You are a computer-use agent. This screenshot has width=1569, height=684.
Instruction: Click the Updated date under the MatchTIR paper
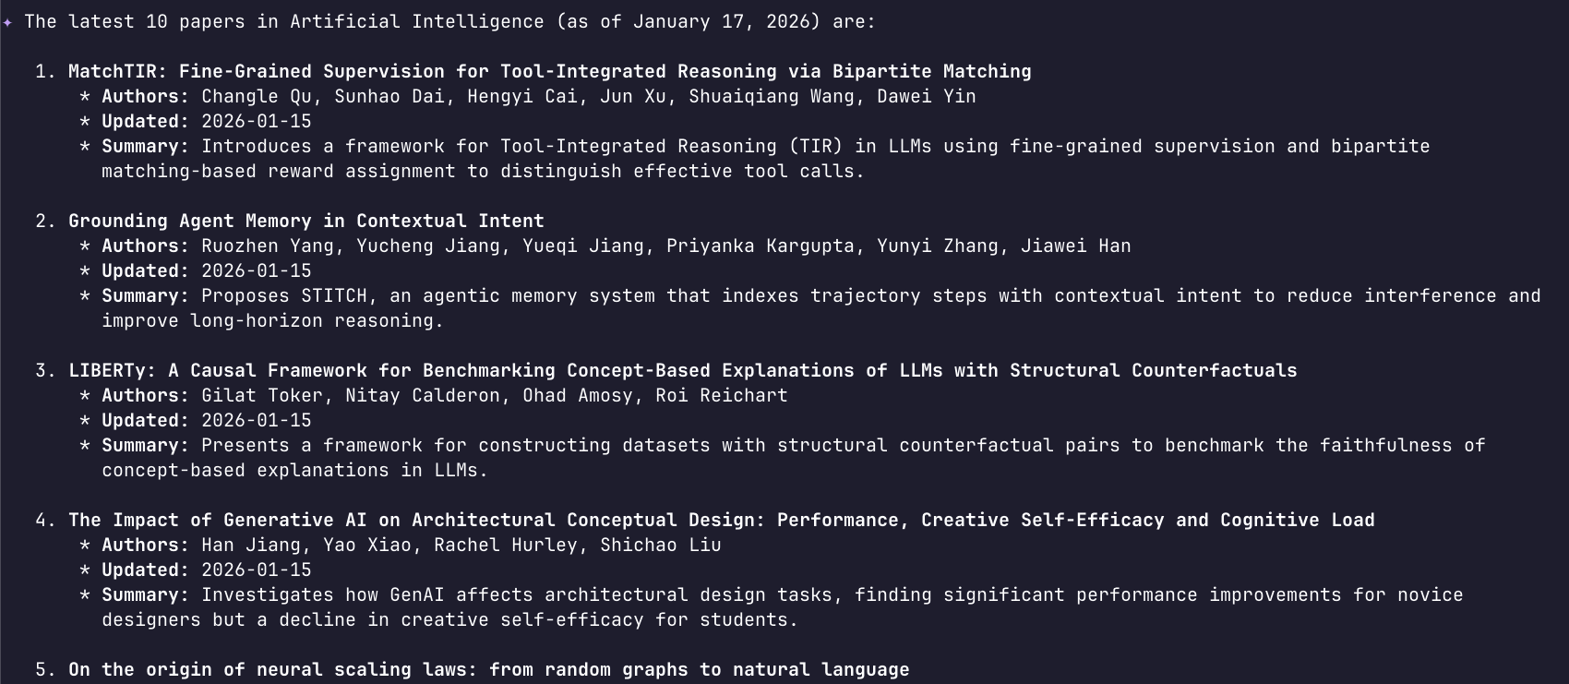click(256, 121)
